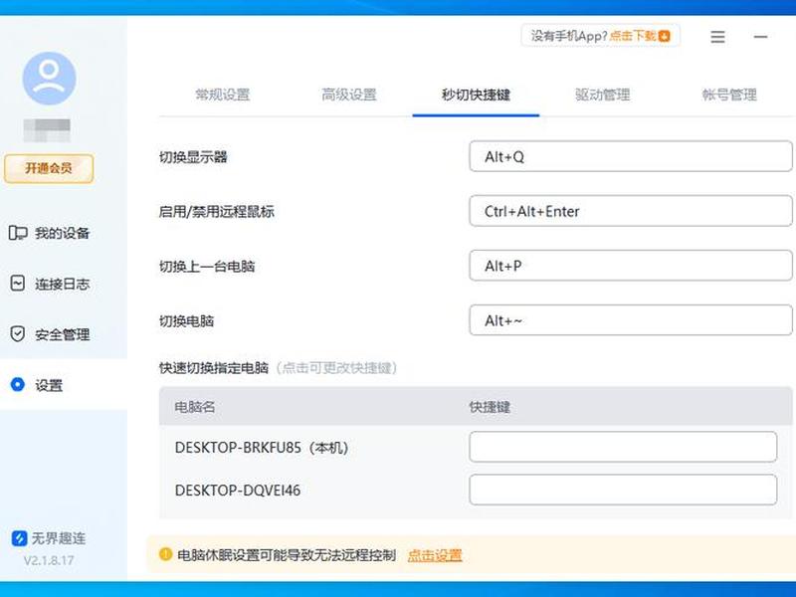796x597 pixels.
Task: Click the 快速切换指定电脑 heading
Action: (x=214, y=367)
